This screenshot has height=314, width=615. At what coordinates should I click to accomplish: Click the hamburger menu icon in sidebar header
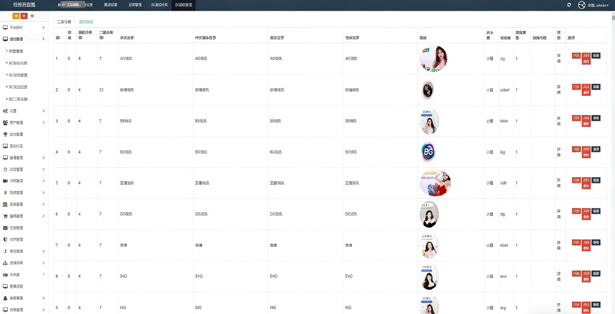coord(32,16)
